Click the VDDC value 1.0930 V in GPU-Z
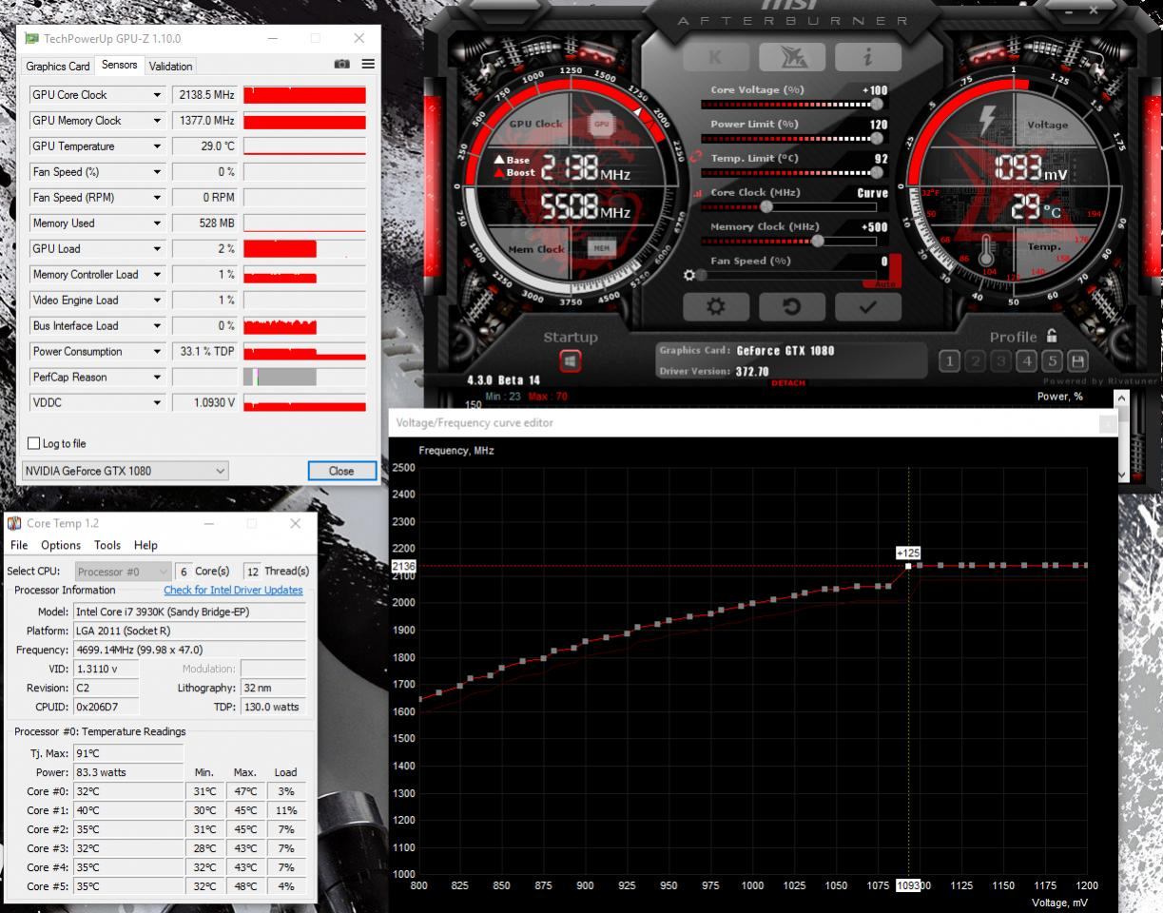This screenshot has height=913, width=1163. (x=204, y=403)
